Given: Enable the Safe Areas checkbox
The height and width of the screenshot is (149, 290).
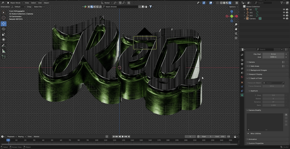Looking at the screenshot, I should click(x=249, y=66).
